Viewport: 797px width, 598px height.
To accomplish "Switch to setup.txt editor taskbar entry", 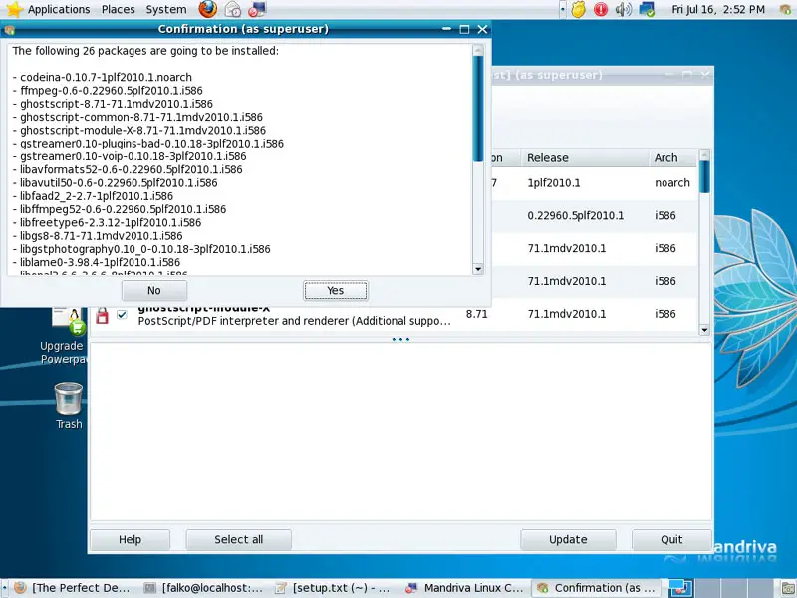I will click(333, 588).
